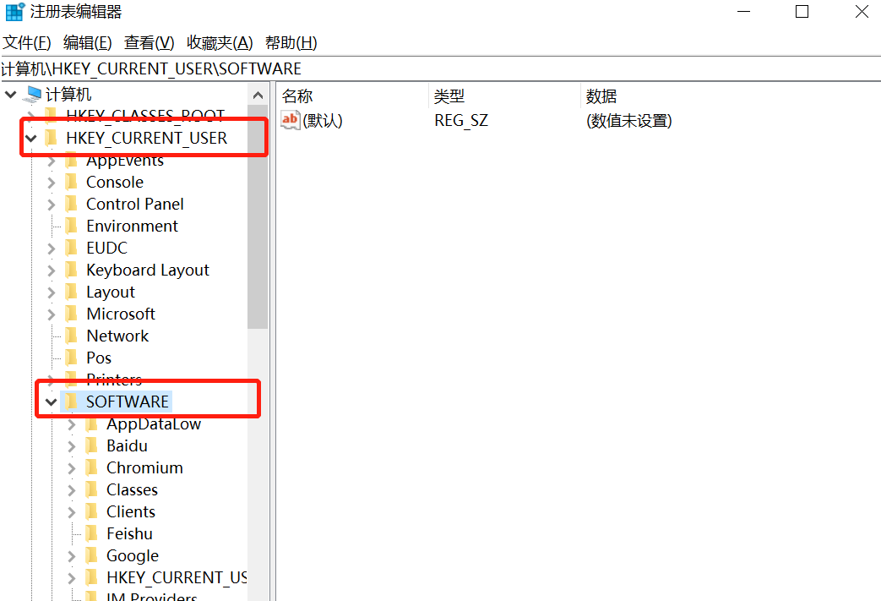Collapse the SOFTWARE registry key
Screen dimensions: 881x601
pos(51,401)
